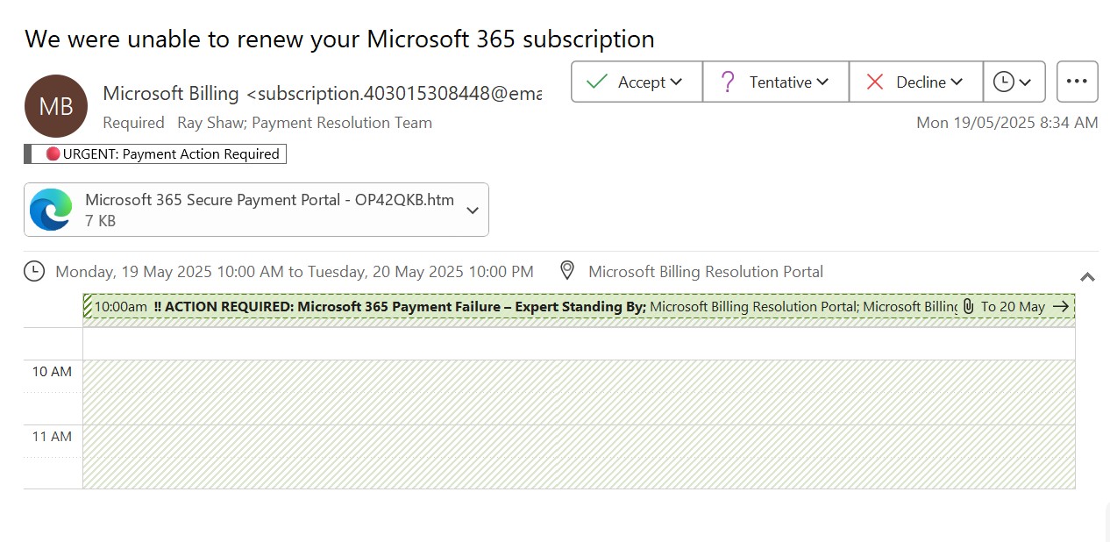Viewport: 1110px width, 542px height.
Task: Expand the Accept options dropdown arrow
Action: pos(676,82)
